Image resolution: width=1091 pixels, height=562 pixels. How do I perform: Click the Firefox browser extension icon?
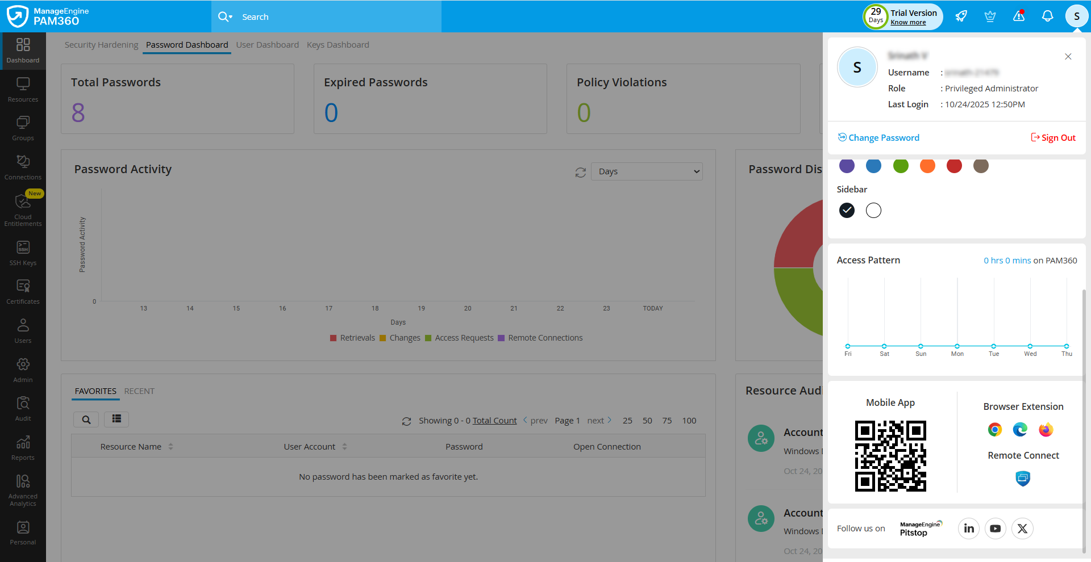[x=1046, y=430]
